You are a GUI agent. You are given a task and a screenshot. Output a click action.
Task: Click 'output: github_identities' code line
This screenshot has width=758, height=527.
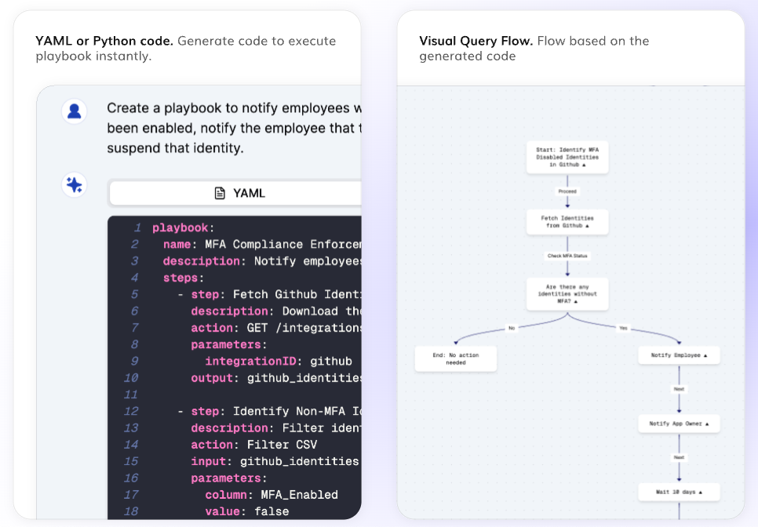point(276,378)
